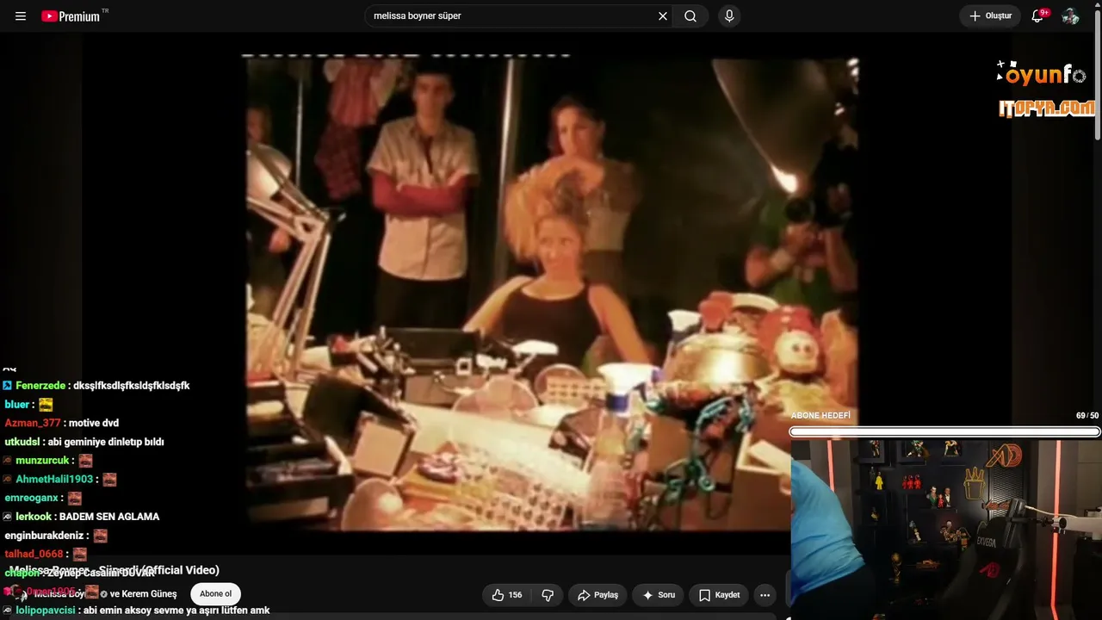Click the emote in emreoganx's message

point(75,498)
